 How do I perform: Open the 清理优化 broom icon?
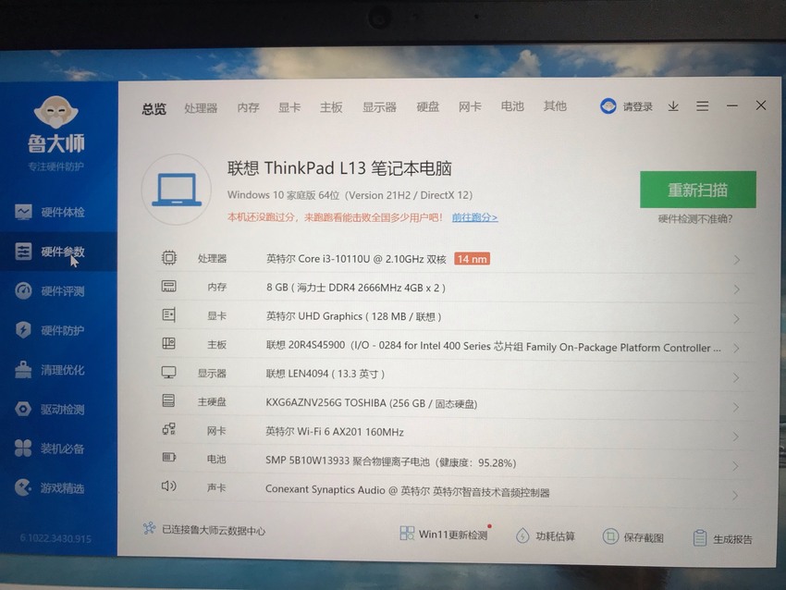tap(23, 369)
